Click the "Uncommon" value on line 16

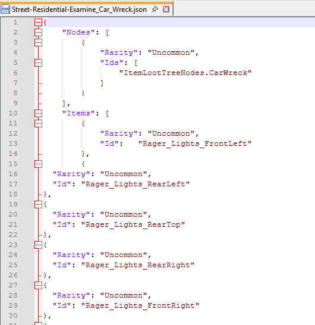[x=124, y=174]
